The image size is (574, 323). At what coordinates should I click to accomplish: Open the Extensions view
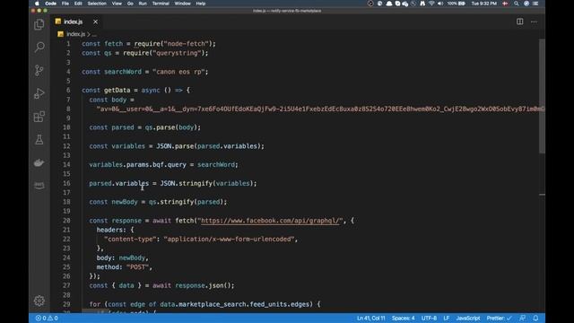[x=39, y=117]
